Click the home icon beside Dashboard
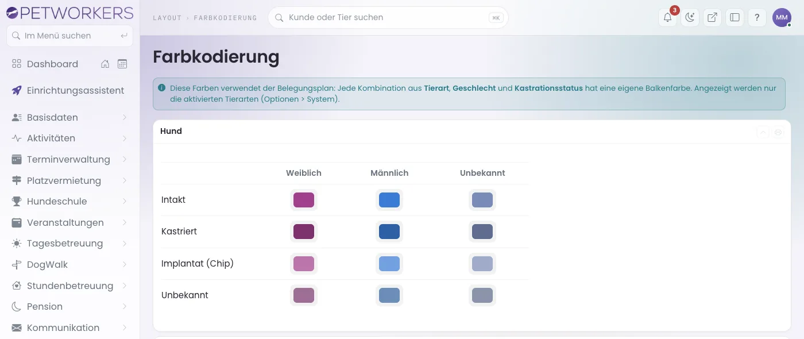 click(105, 64)
